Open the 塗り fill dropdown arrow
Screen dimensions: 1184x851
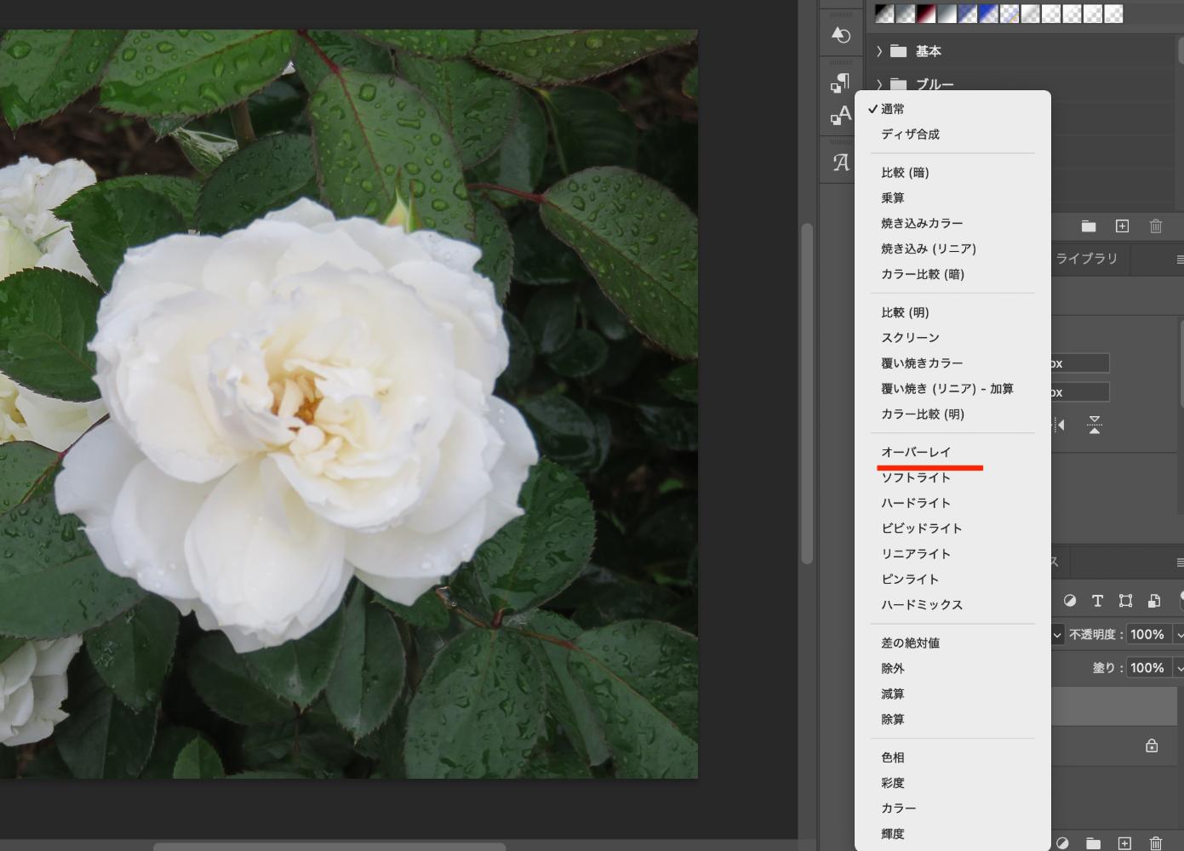[1179, 669]
